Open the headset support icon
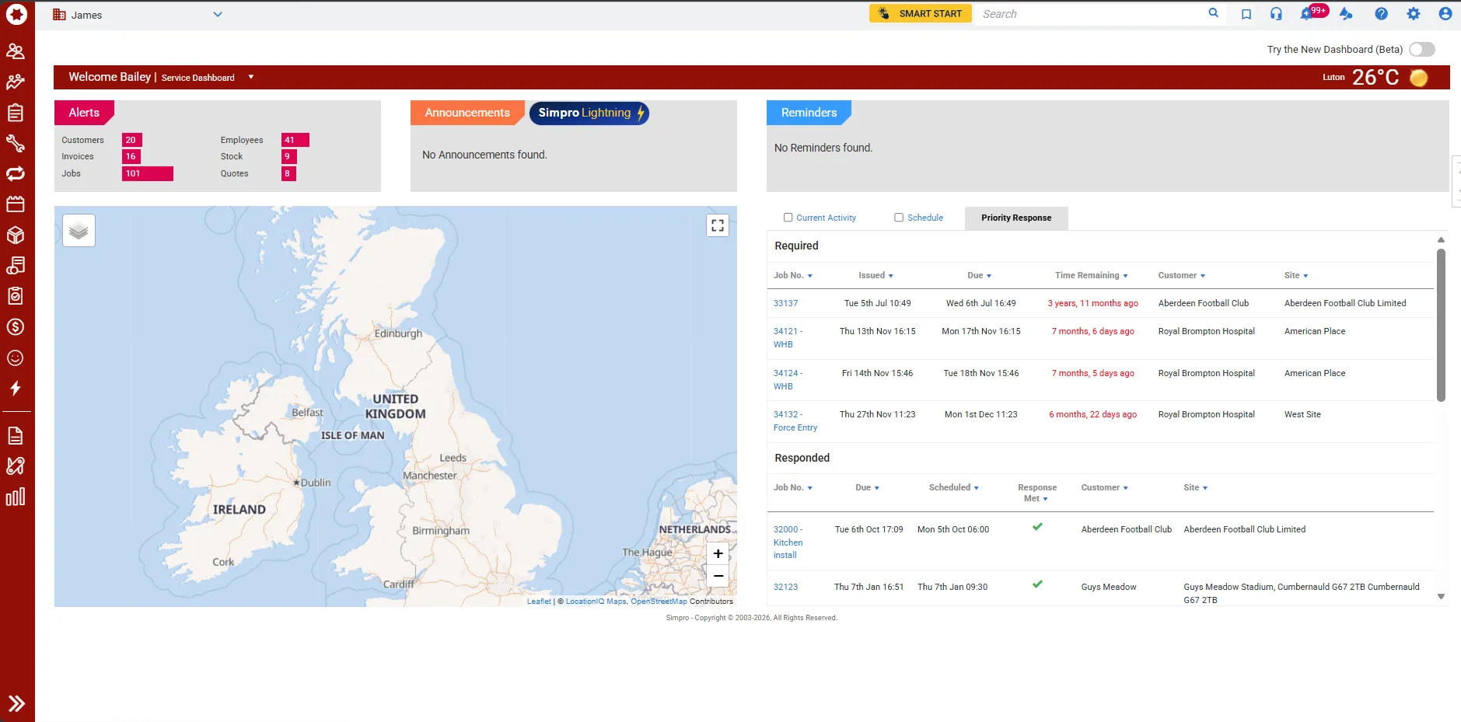Viewport: 1461px width, 722px height. point(1276,14)
